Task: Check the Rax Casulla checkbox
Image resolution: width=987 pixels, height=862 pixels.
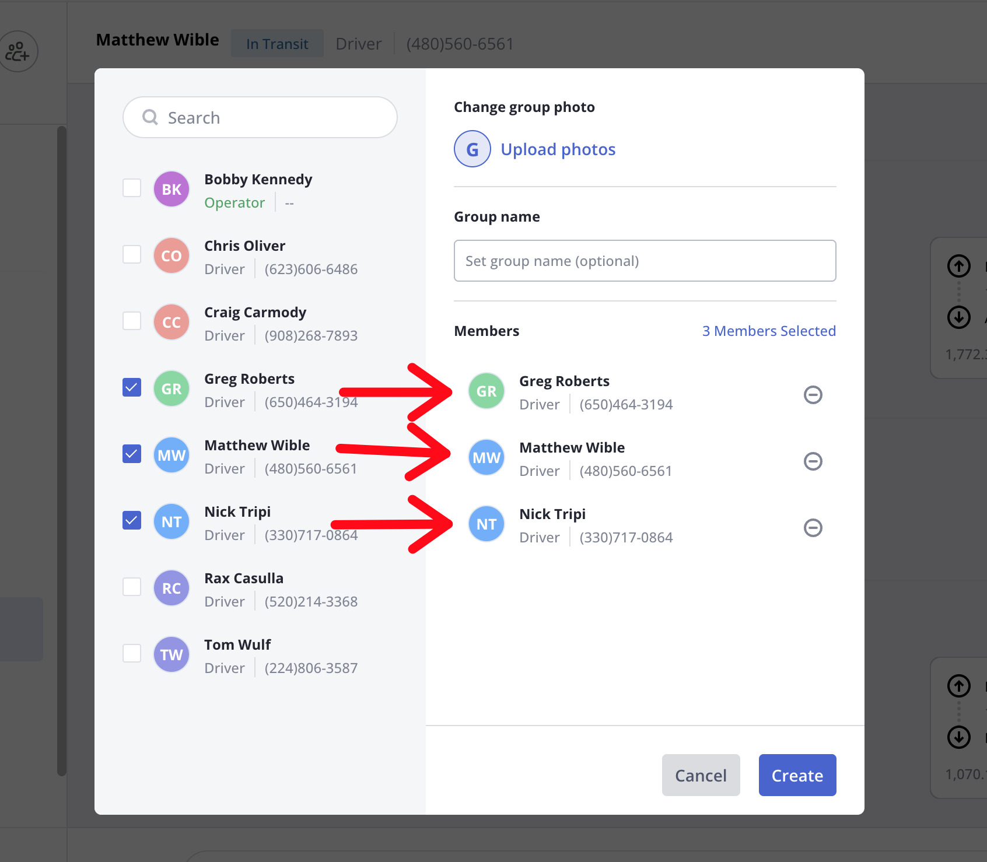Action: click(132, 587)
